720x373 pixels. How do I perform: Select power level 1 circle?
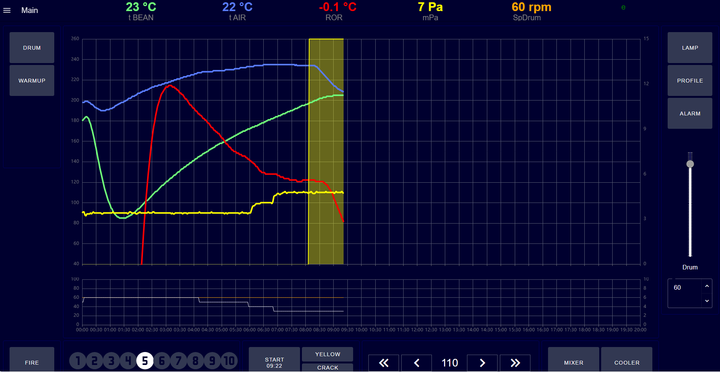coord(78,361)
